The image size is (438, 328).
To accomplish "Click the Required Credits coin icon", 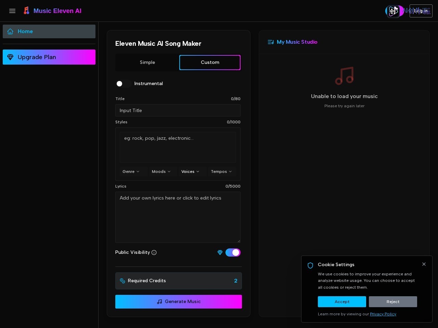I will tap(123, 281).
